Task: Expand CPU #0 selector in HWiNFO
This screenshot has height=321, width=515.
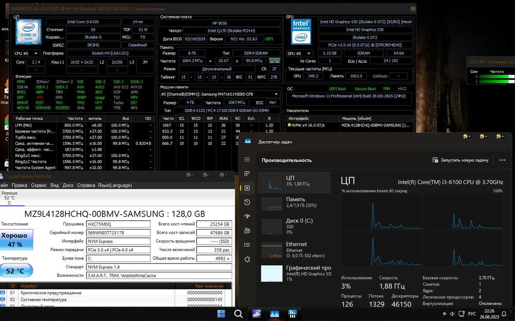Action: [x=27, y=53]
